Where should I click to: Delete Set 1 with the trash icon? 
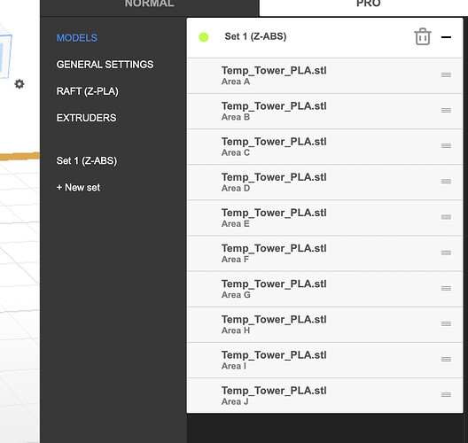(423, 36)
